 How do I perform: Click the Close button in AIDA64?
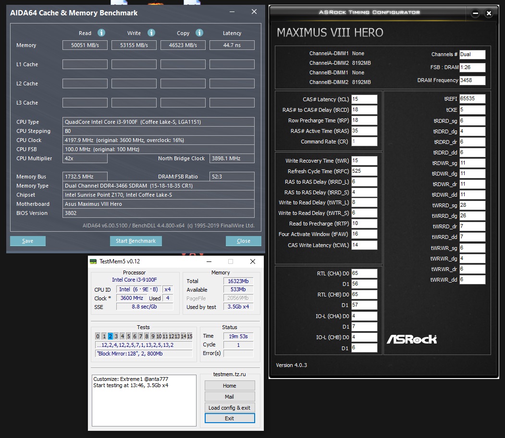(244, 241)
